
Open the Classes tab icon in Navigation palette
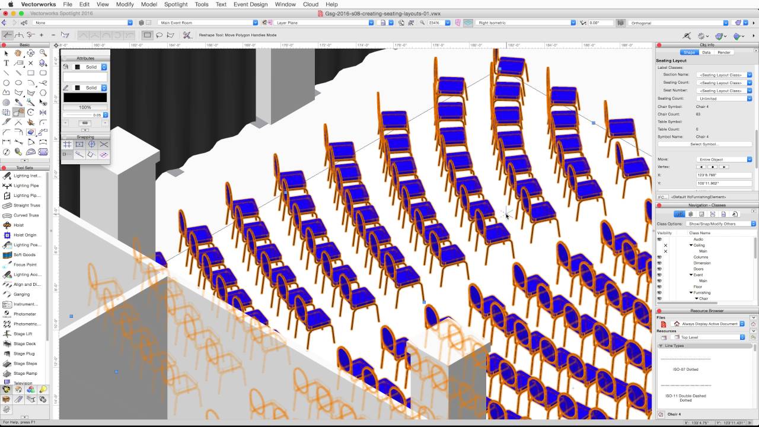point(680,214)
